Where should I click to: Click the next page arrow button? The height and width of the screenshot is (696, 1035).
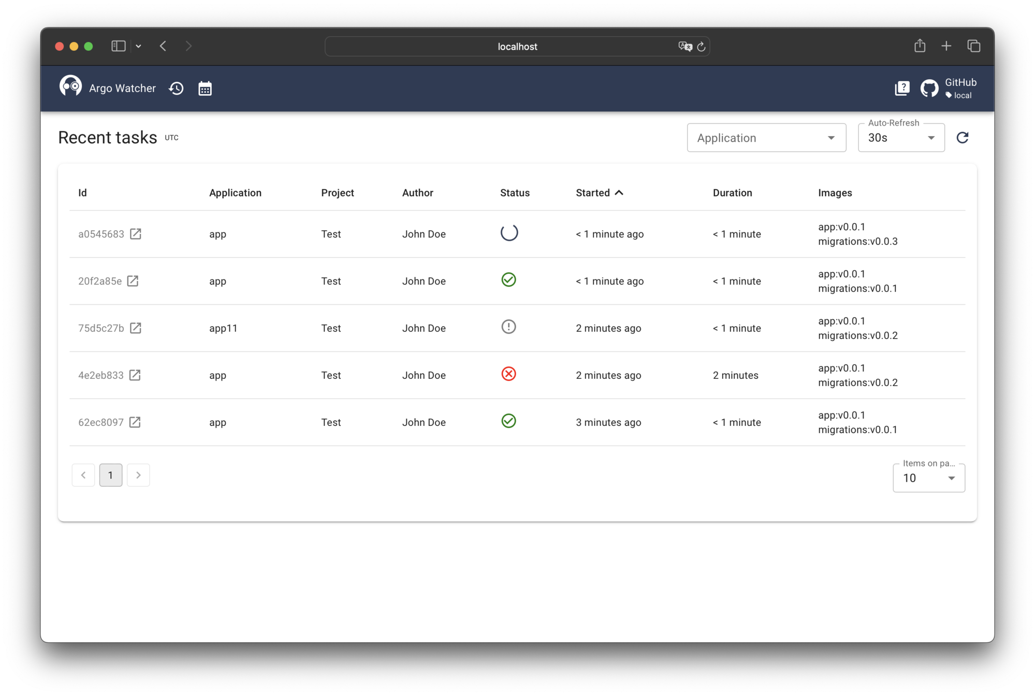pyautogui.click(x=138, y=475)
